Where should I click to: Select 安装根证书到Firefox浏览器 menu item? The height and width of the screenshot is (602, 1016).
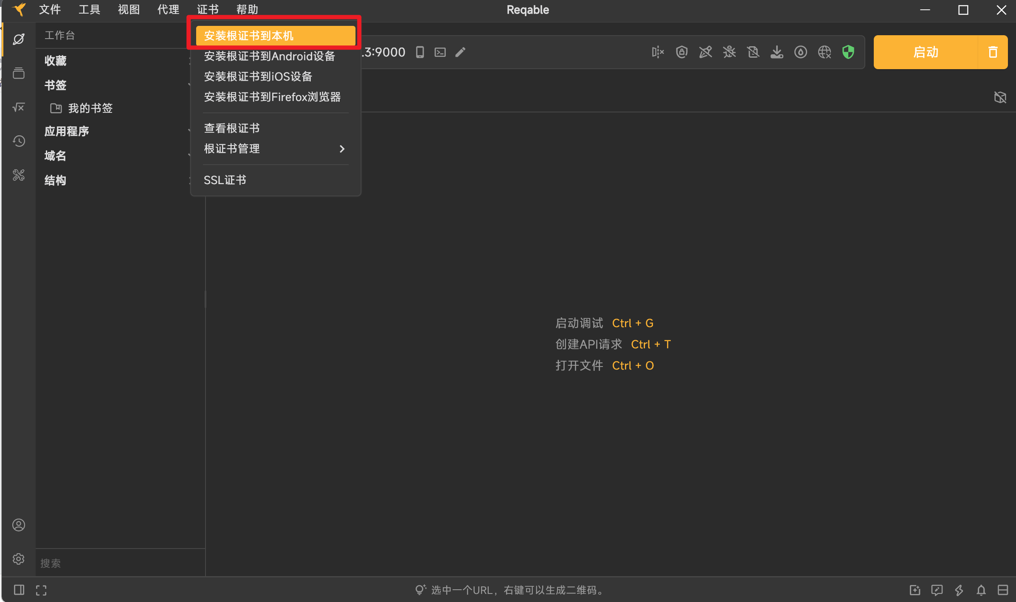click(x=273, y=97)
